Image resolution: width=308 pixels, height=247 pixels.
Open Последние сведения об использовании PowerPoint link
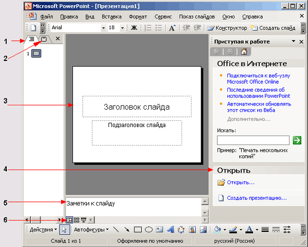[259, 93]
